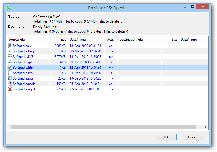Sort by source Size column header
The image size is (217, 152).
[x=59, y=40]
